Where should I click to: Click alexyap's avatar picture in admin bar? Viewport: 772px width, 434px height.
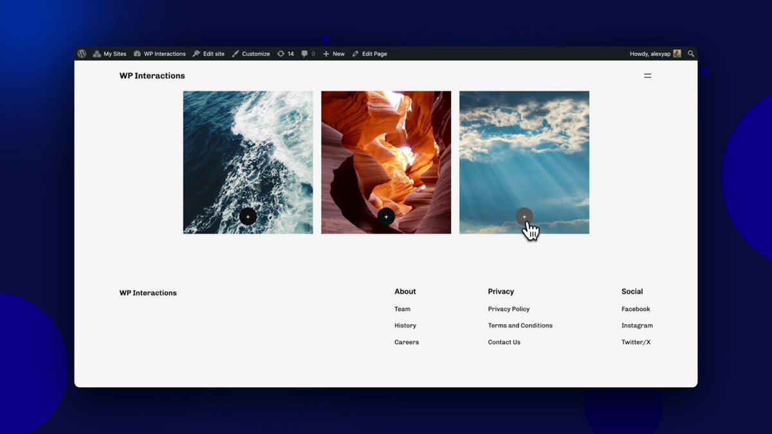677,54
